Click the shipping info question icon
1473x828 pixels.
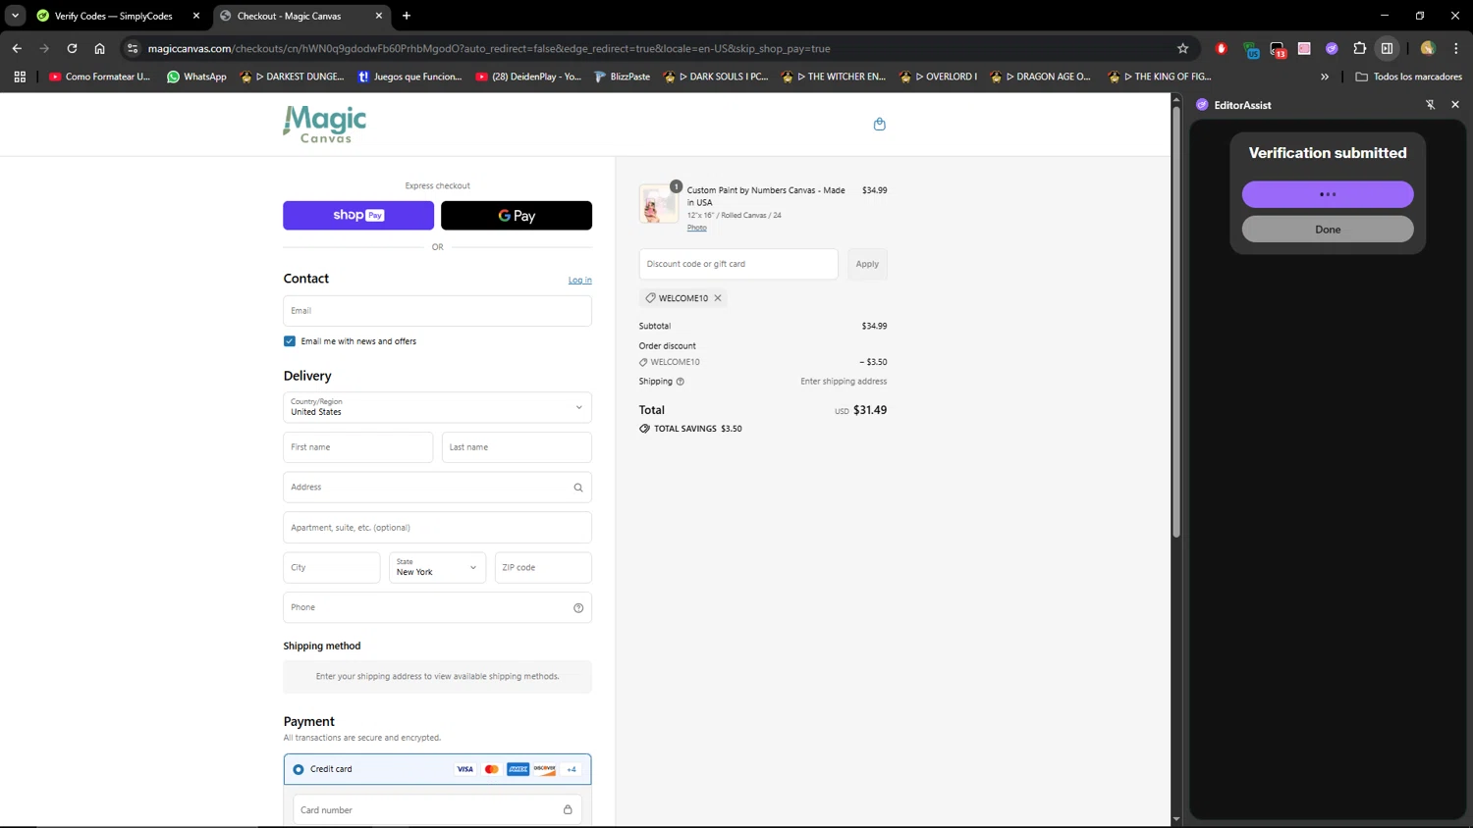pos(680,382)
